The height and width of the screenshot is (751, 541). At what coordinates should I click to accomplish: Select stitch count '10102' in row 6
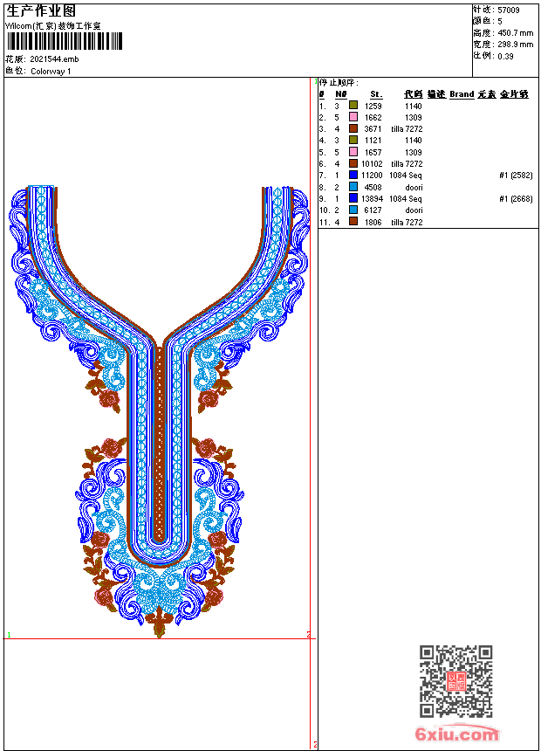click(x=372, y=164)
